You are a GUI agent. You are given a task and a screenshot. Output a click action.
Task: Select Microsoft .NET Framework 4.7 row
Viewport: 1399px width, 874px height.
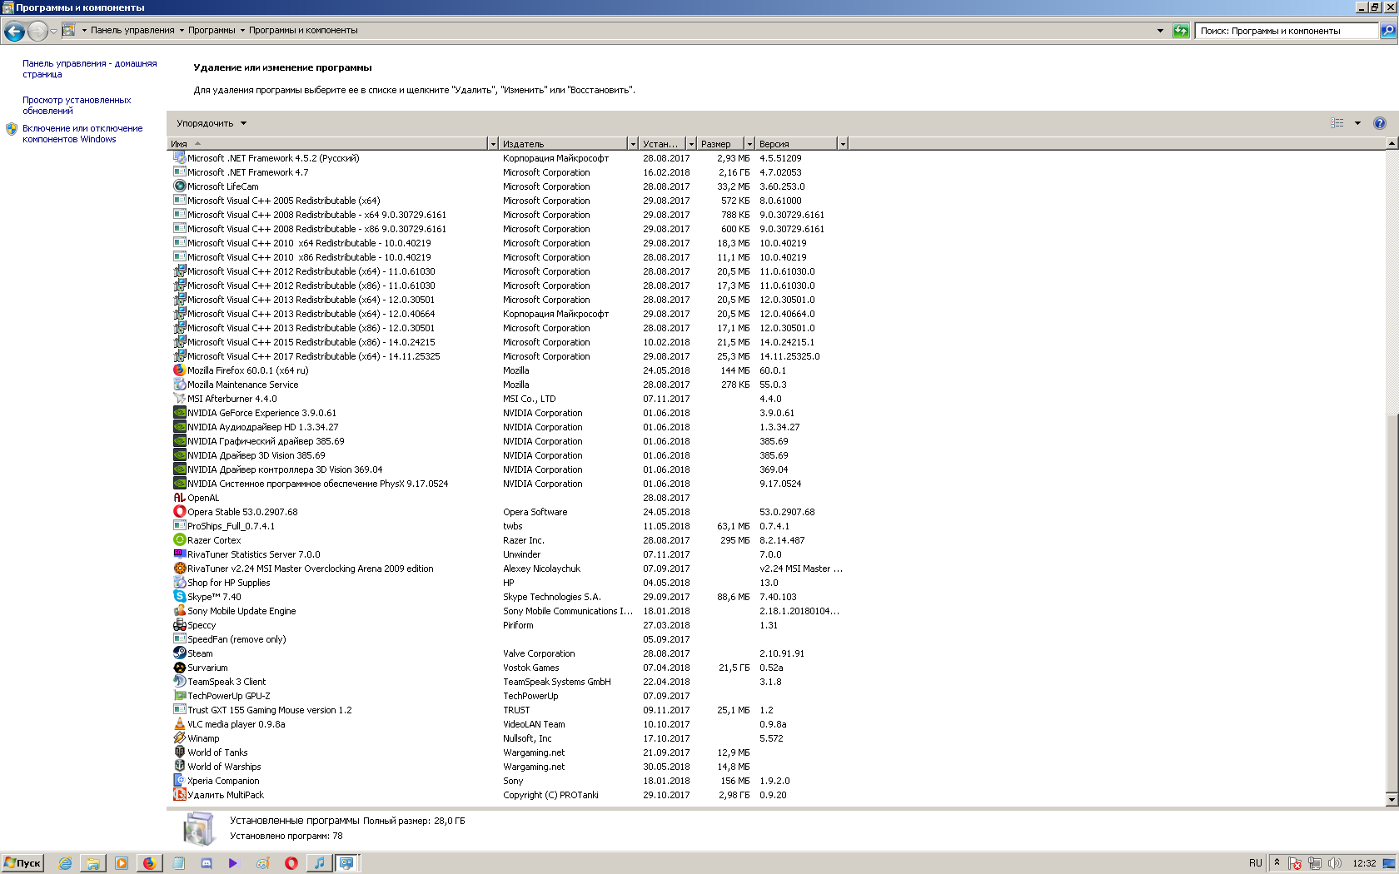click(508, 172)
